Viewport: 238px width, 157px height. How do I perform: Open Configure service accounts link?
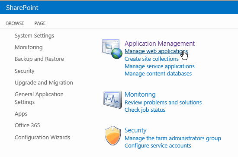[x=158, y=146]
